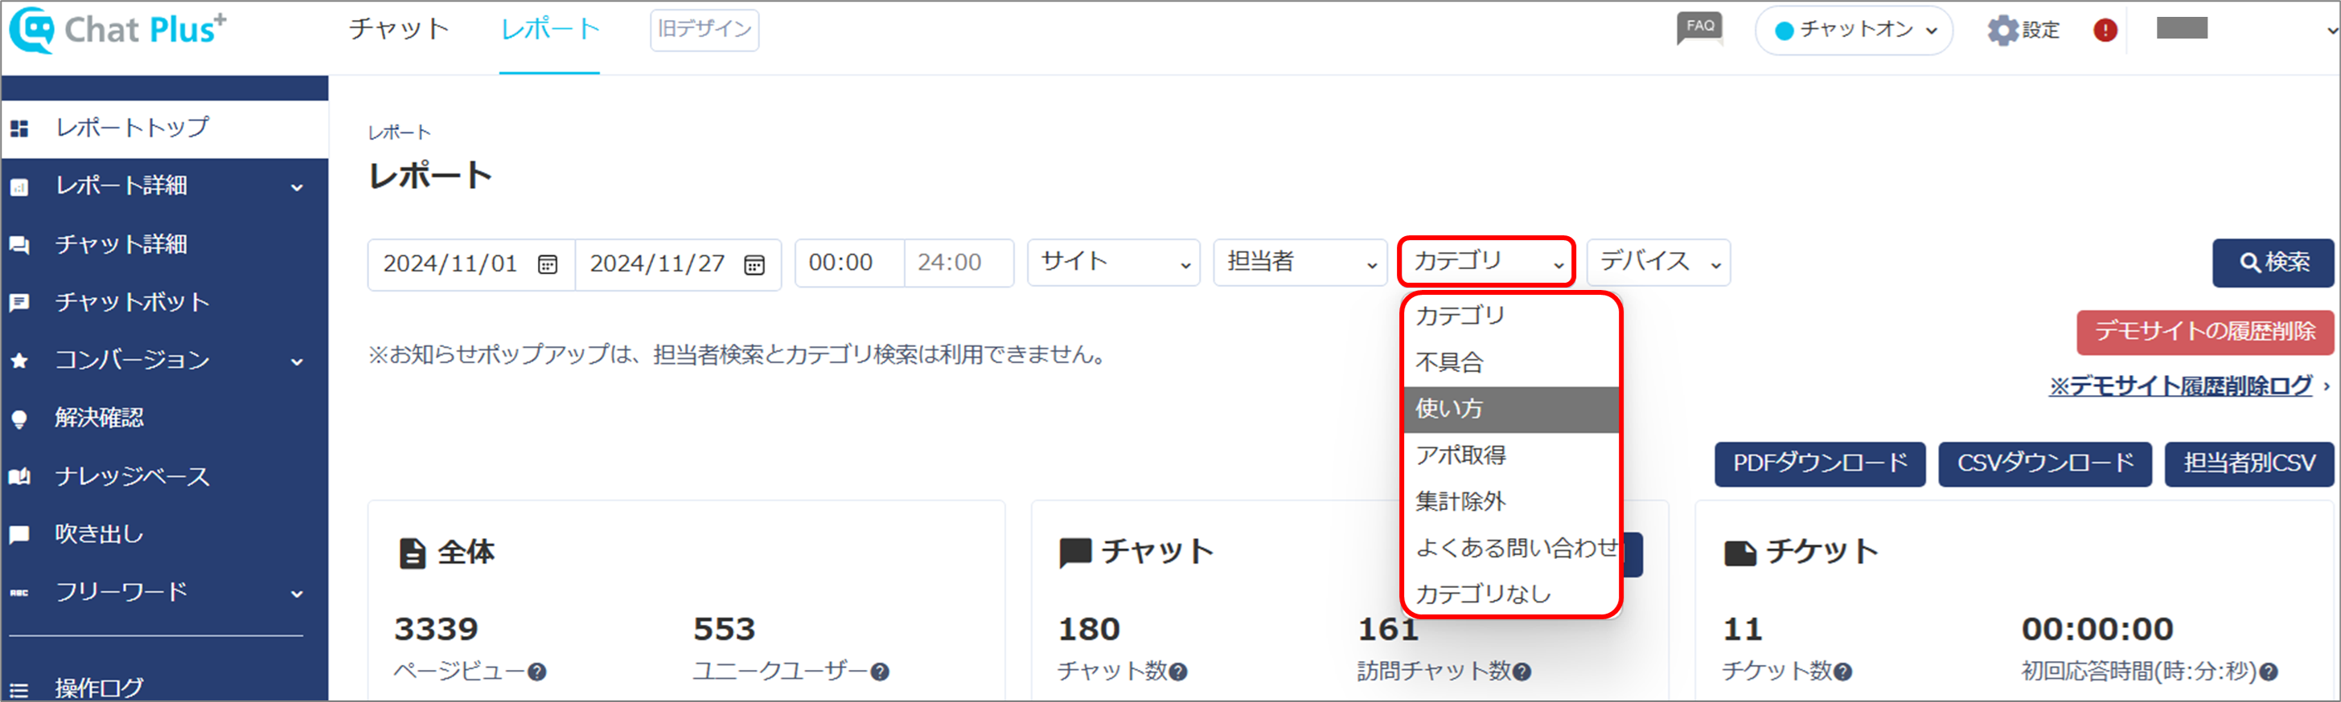Open the デバイス filter dropdown

click(x=1658, y=263)
